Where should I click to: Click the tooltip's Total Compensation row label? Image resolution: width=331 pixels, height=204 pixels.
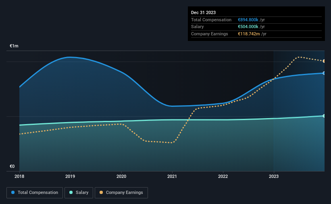click(211, 20)
